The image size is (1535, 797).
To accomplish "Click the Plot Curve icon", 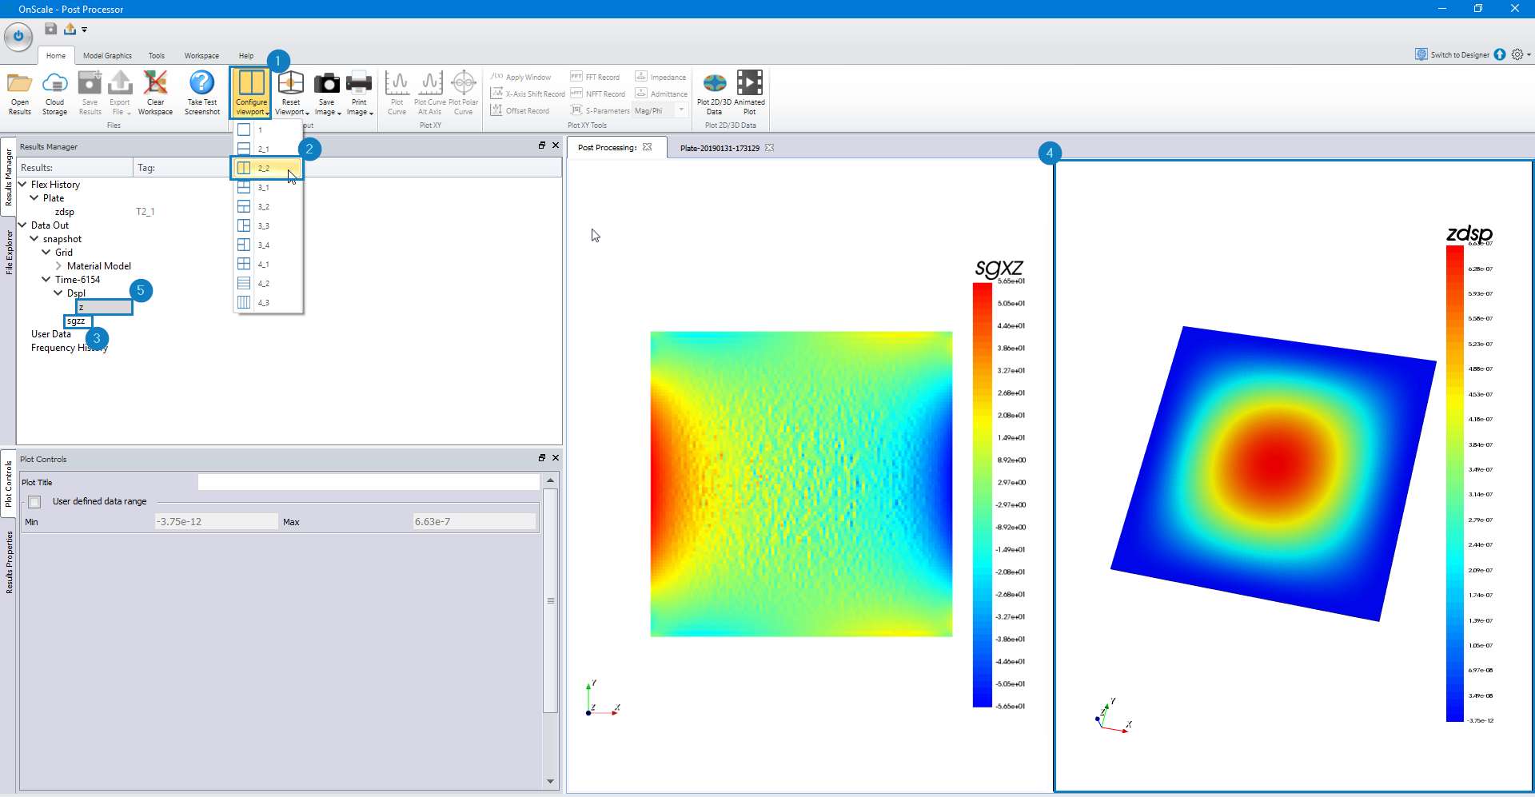I will tap(397, 83).
